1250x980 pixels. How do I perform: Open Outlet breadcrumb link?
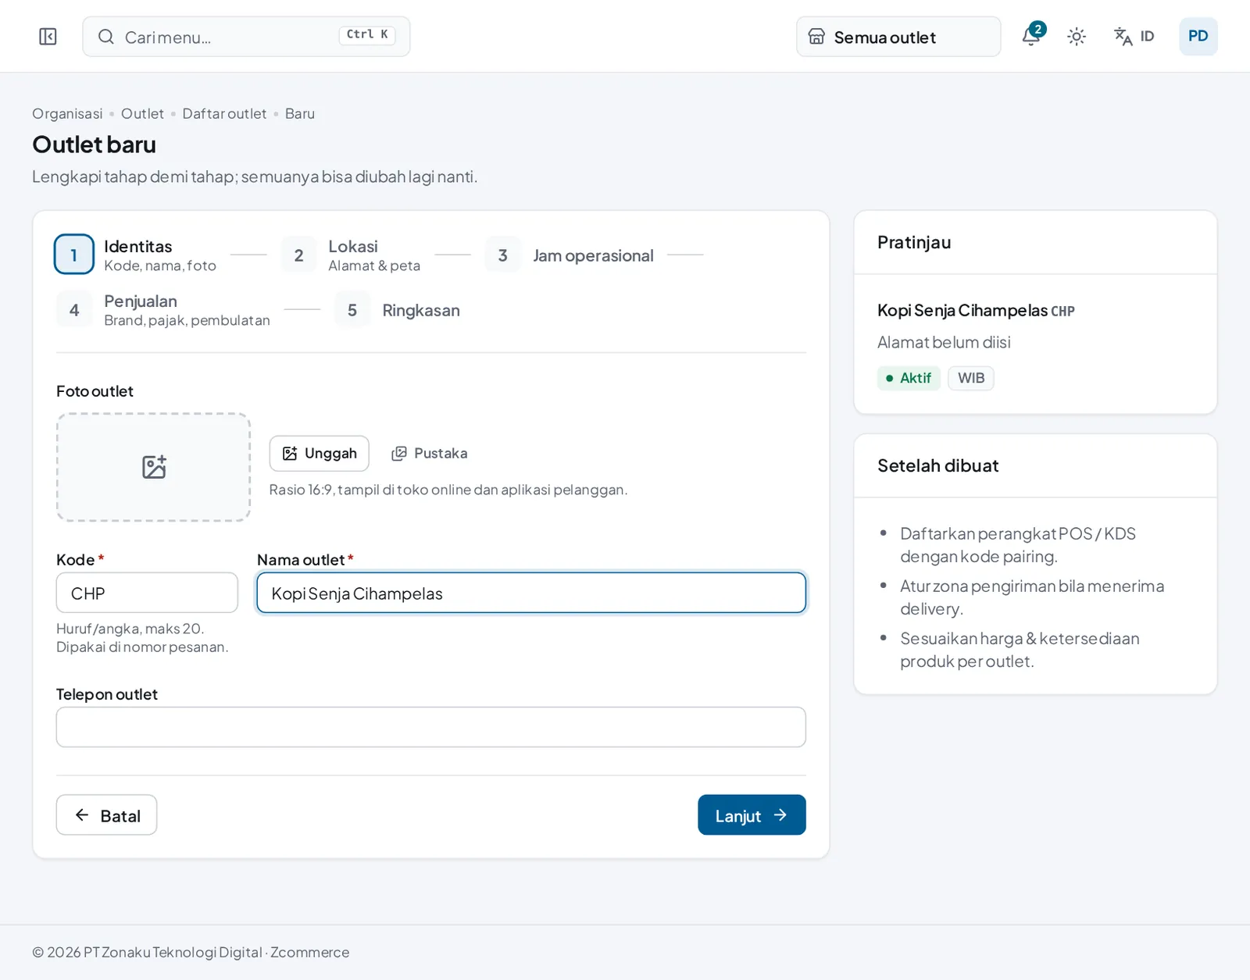pos(142,114)
